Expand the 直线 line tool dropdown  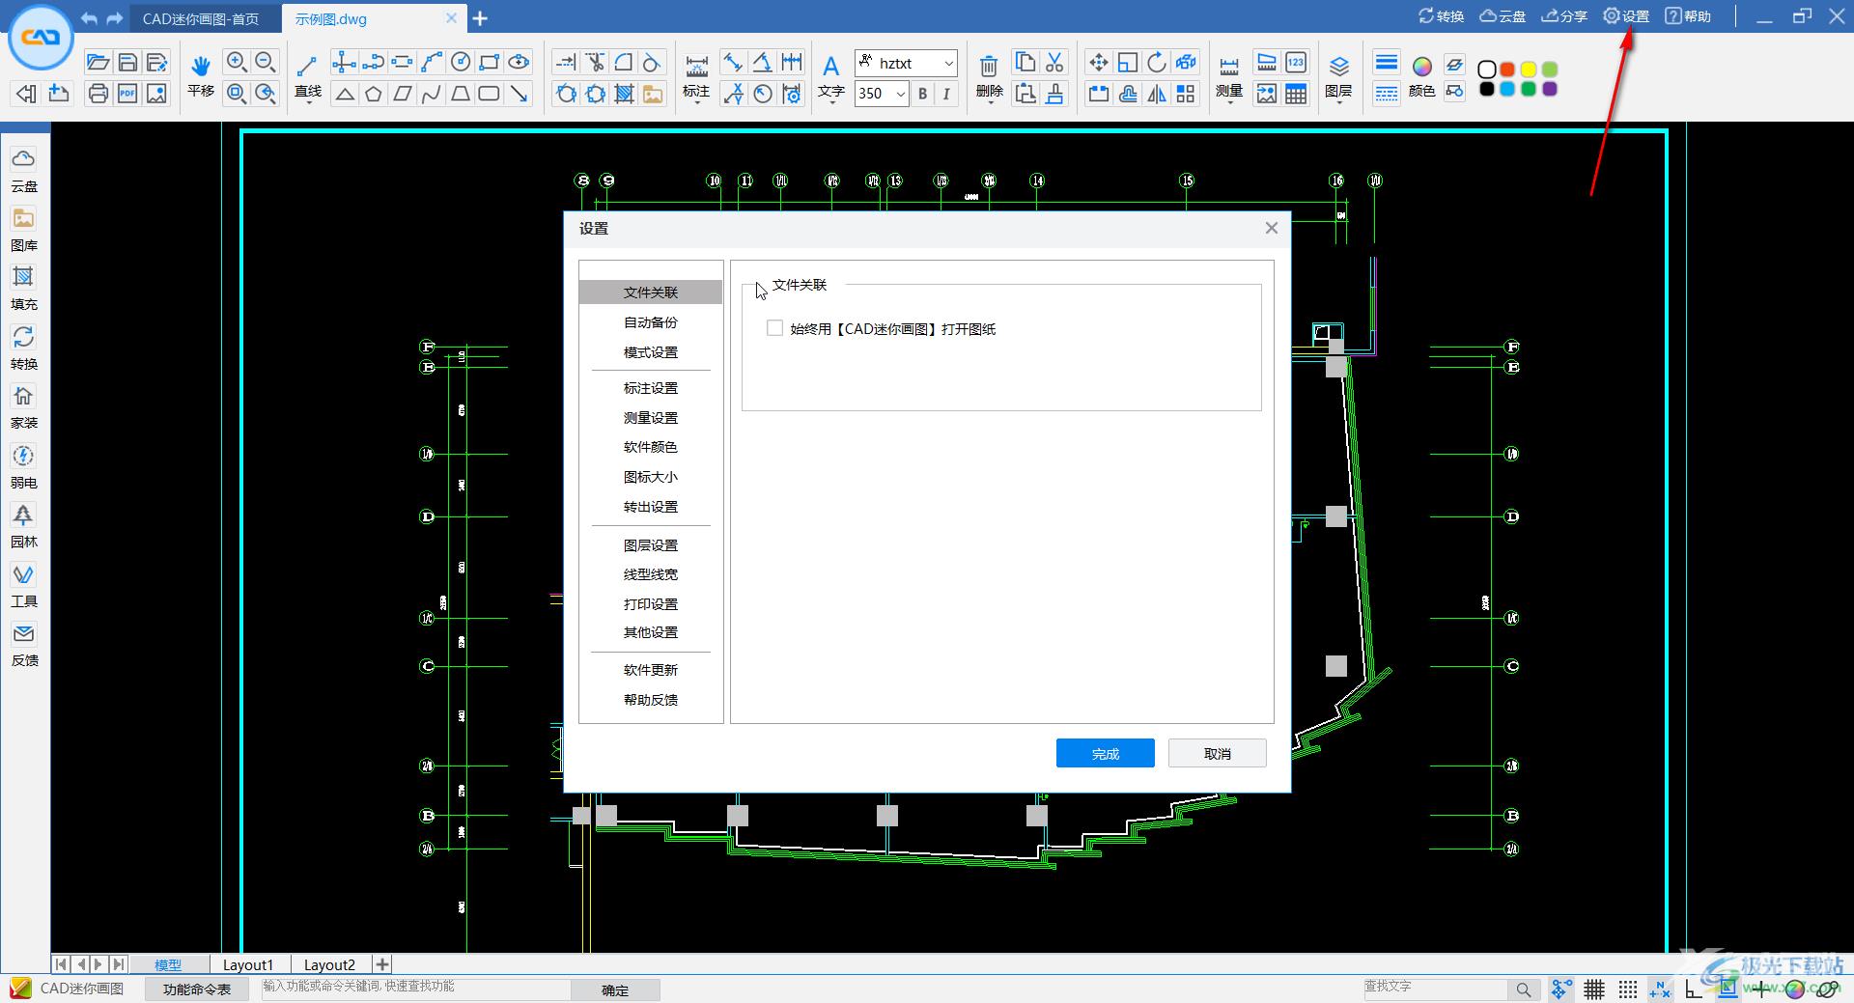click(x=308, y=101)
